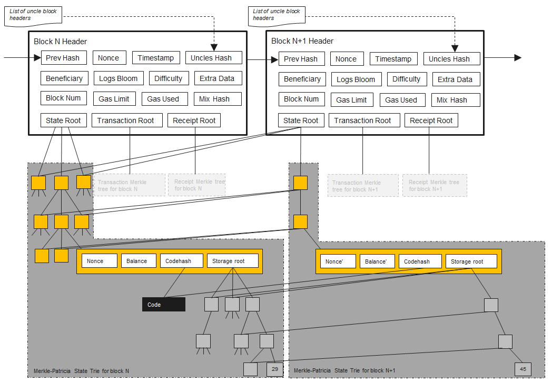Click the State Root field of Block N
This screenshot has height=383, width=552.
(x=64, y=120)
